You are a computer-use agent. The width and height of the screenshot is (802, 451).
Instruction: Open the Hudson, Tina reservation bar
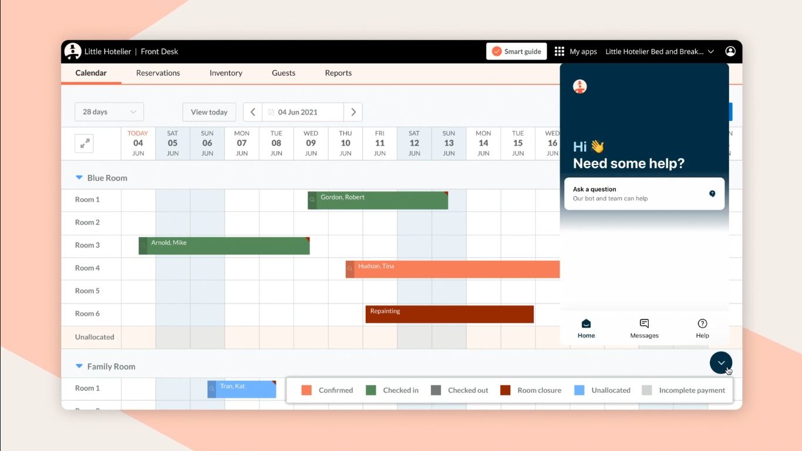click(453, 270)
